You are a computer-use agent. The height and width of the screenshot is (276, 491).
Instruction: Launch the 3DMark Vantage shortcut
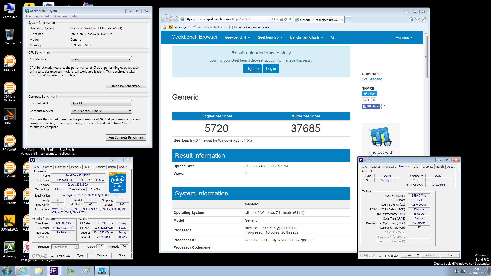point(10,91)
